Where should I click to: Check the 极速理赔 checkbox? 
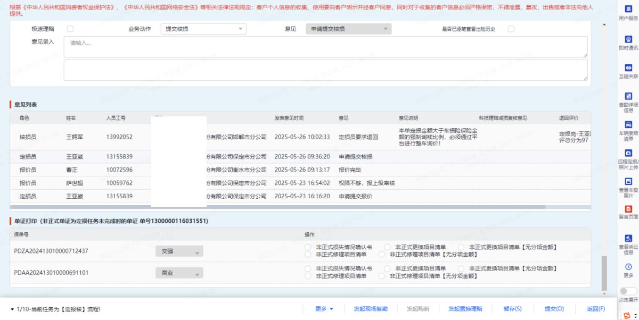(x=70, y=29)
